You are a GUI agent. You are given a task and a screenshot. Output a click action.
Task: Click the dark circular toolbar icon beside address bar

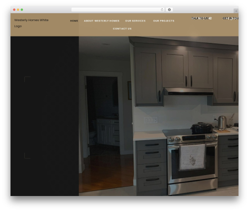169,9
